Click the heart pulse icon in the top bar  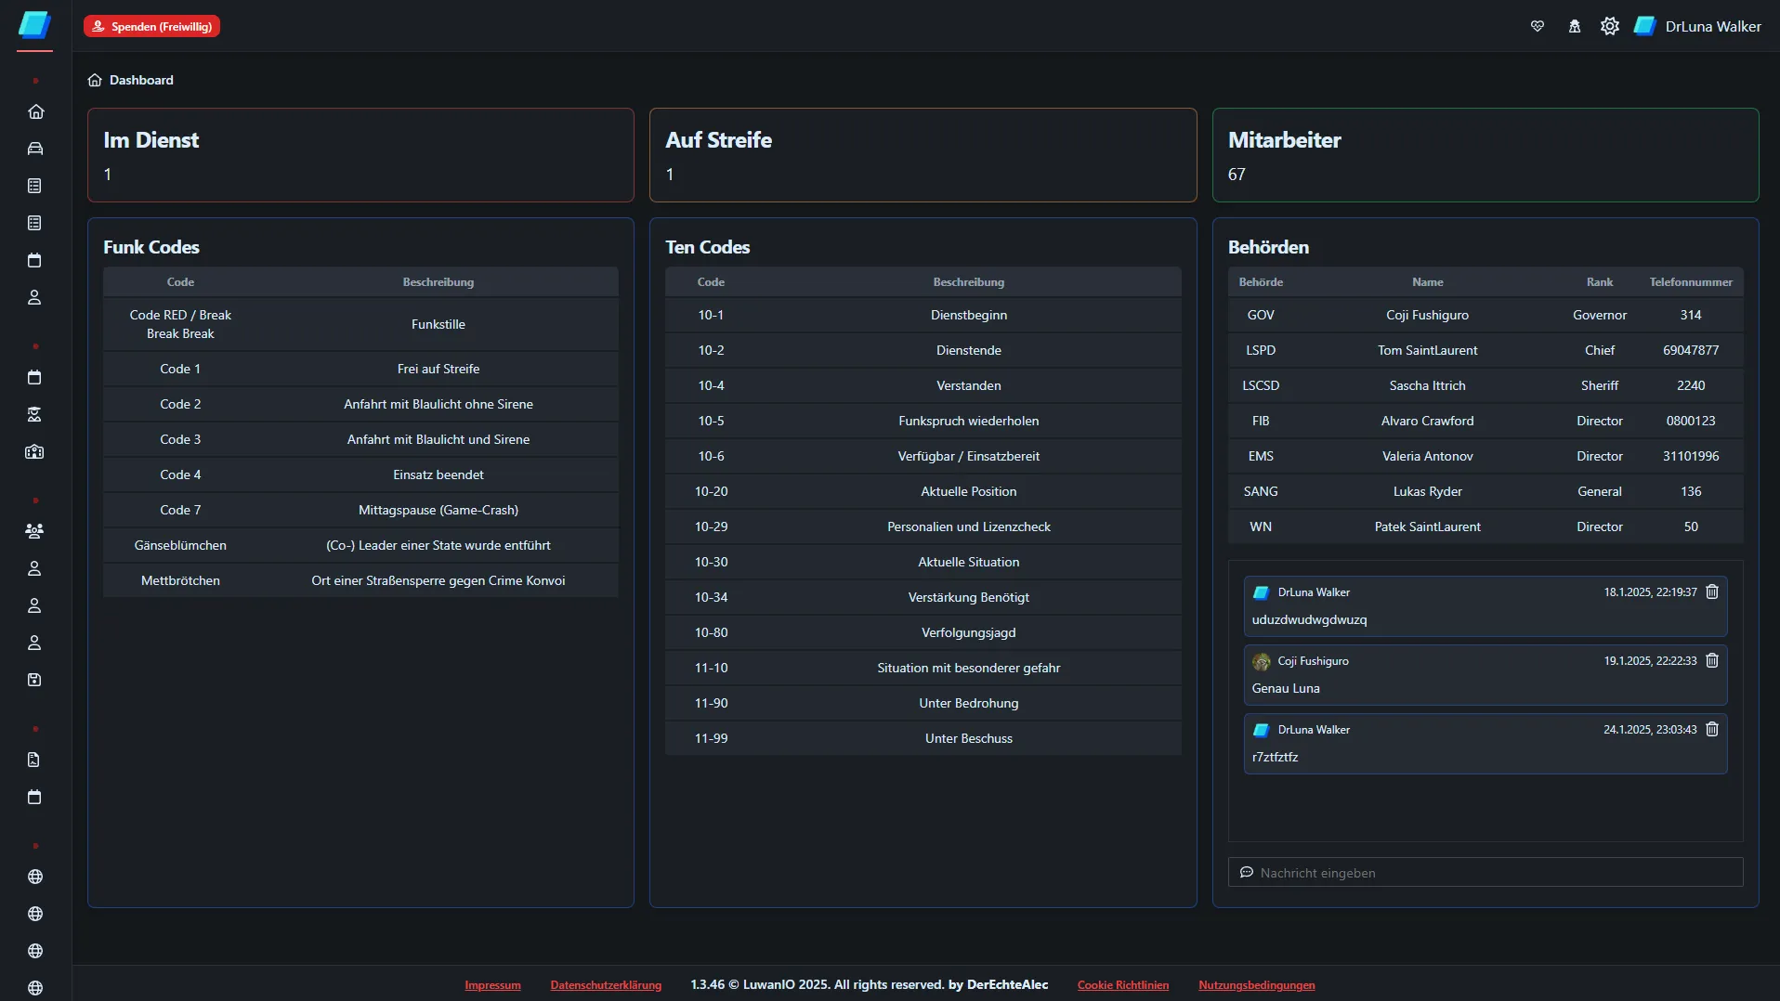pos(1538,26)
